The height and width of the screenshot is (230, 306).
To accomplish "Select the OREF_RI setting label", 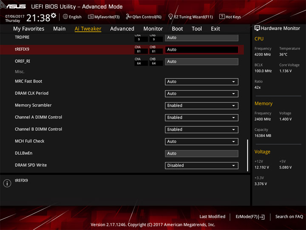I will tap(23, 61).
